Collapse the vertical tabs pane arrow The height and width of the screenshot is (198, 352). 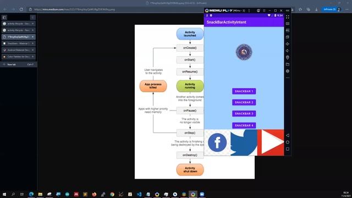point(33,17)
